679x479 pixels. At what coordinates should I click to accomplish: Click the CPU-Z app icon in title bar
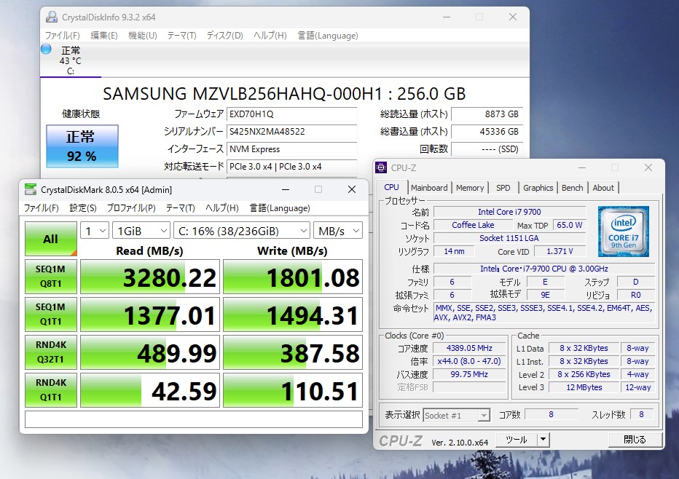[x=381, y=167]
